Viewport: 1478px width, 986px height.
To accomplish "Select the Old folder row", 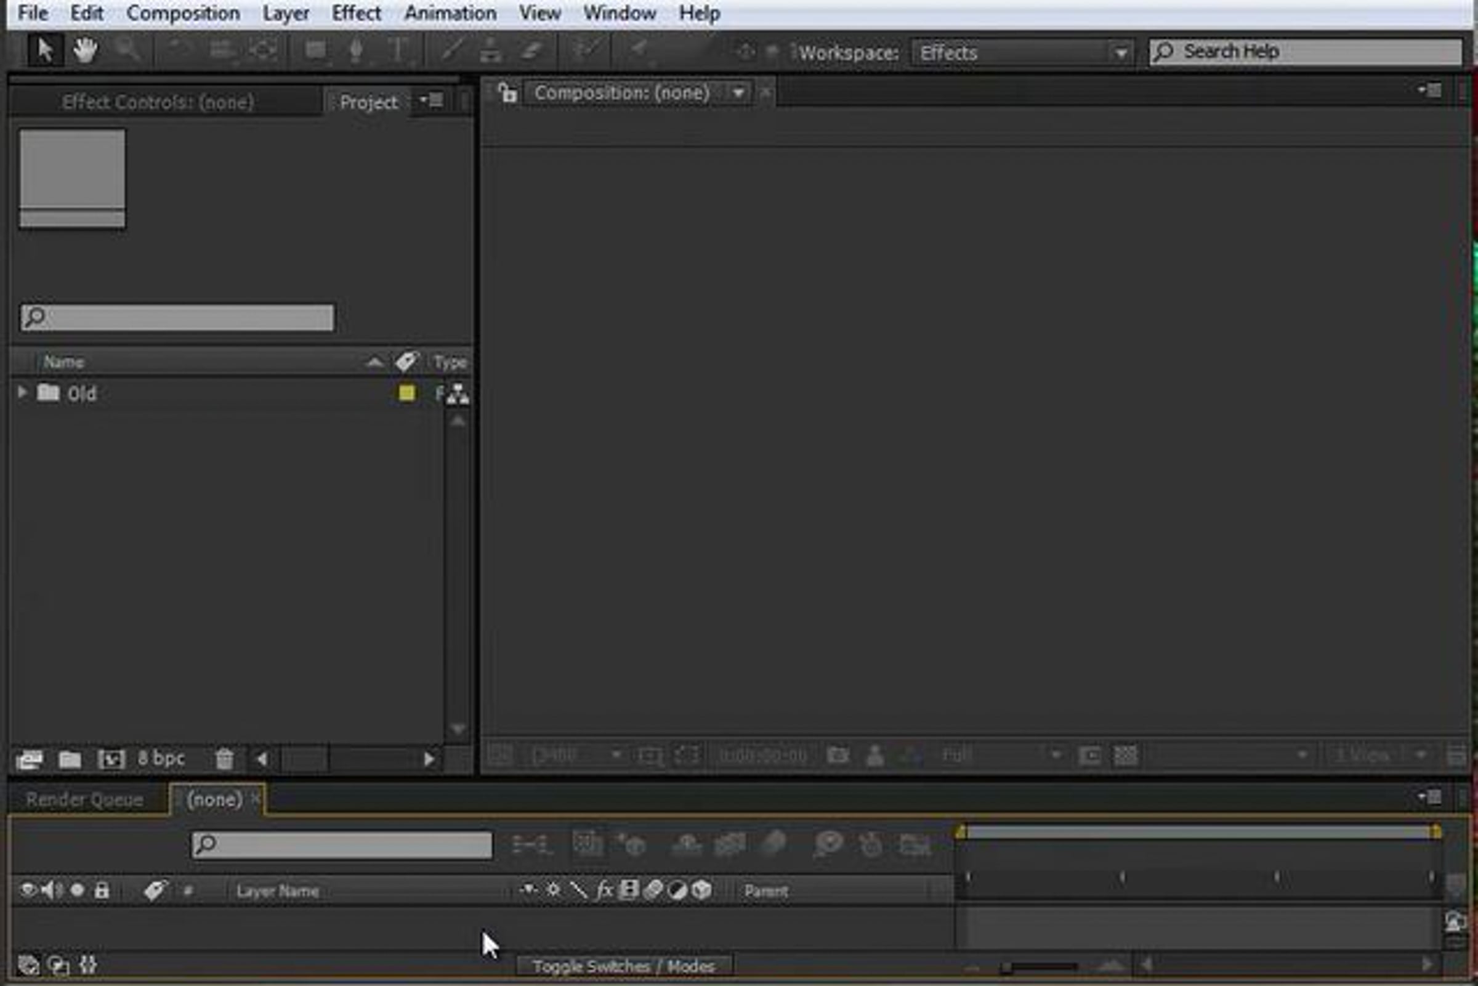I will pyautogui.click(x=227, y=394).
